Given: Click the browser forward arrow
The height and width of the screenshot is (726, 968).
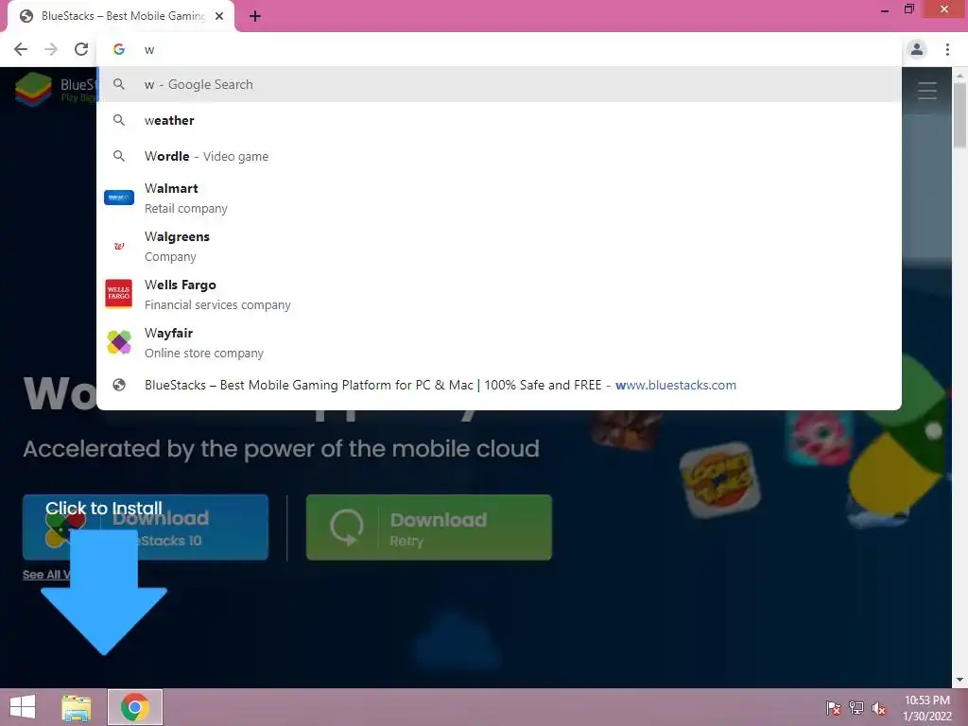Looking at the screenshot, I should (x=51, y=49).
